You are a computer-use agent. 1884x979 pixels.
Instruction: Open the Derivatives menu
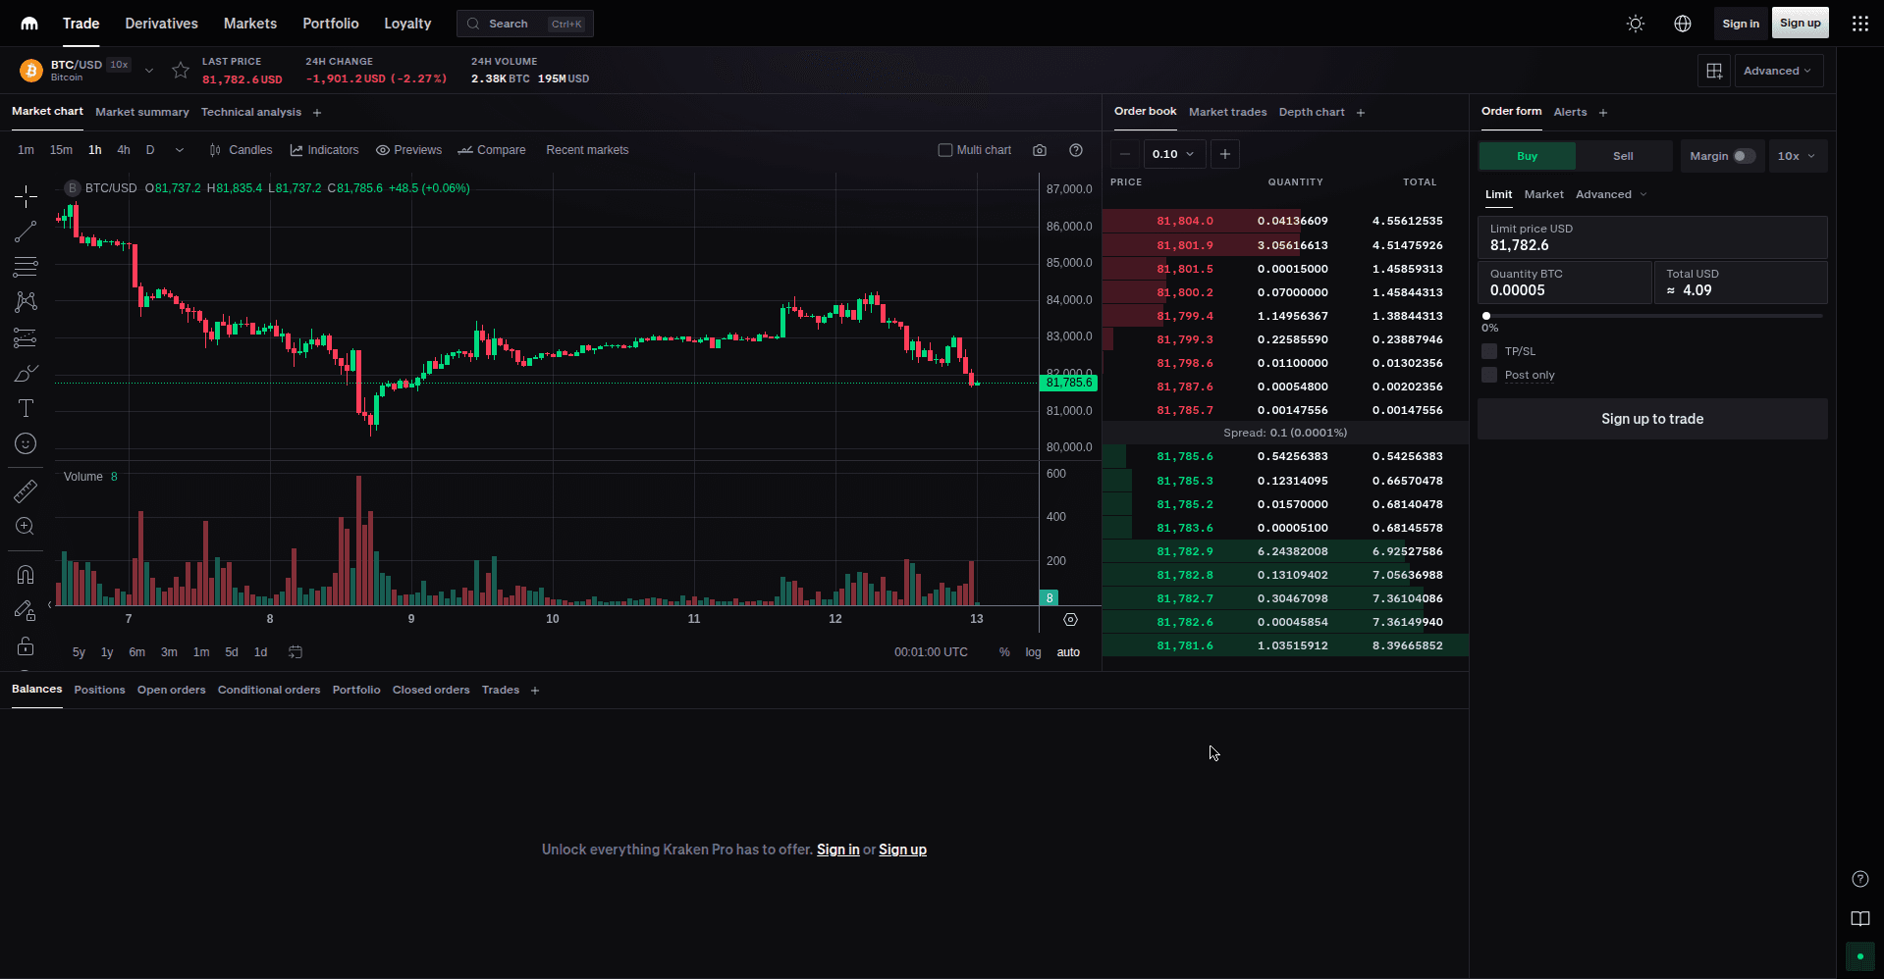coord(161,24)
